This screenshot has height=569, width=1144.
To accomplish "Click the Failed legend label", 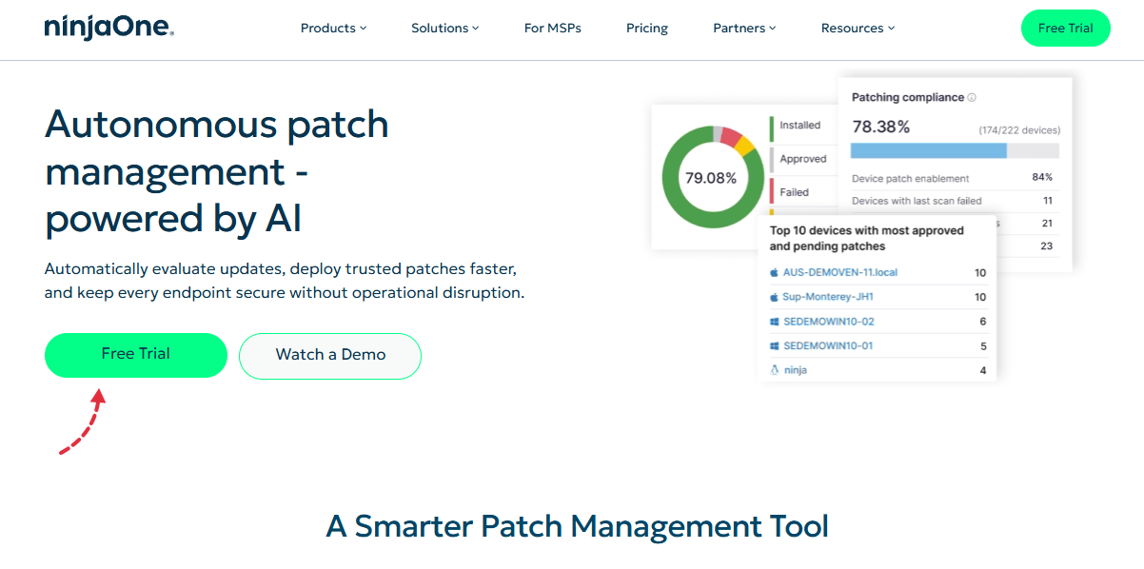I will (x=795, y=192).
